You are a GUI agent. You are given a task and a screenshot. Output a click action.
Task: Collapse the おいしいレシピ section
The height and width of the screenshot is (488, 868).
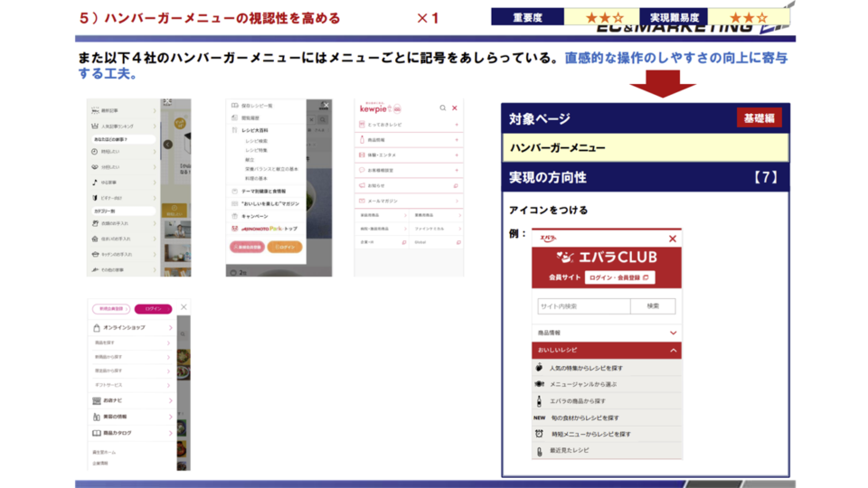tap(673, 351)
